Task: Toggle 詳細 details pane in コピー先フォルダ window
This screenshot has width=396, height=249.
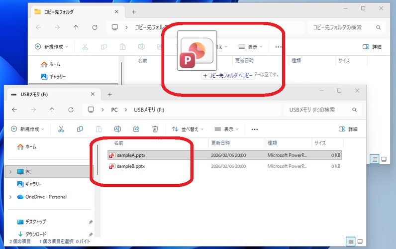Action: [x=372, y=47]
